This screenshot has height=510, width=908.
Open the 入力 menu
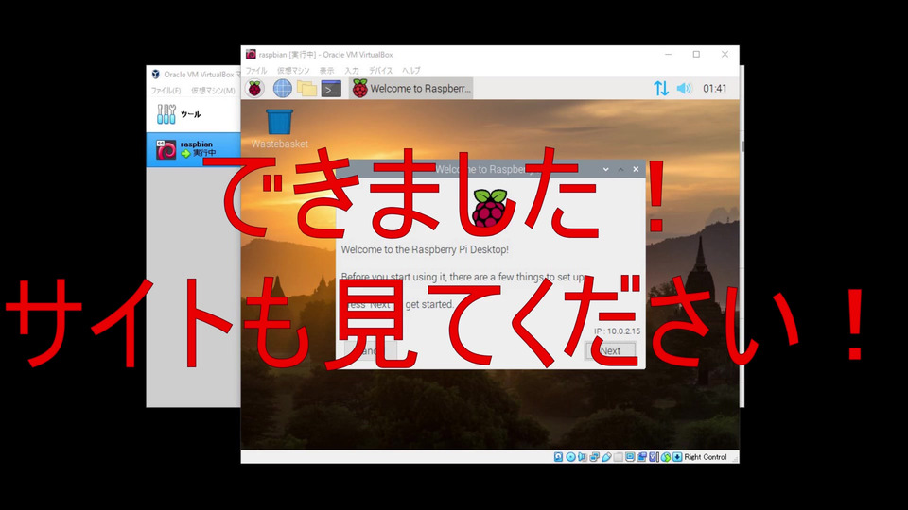click(352, 71)
